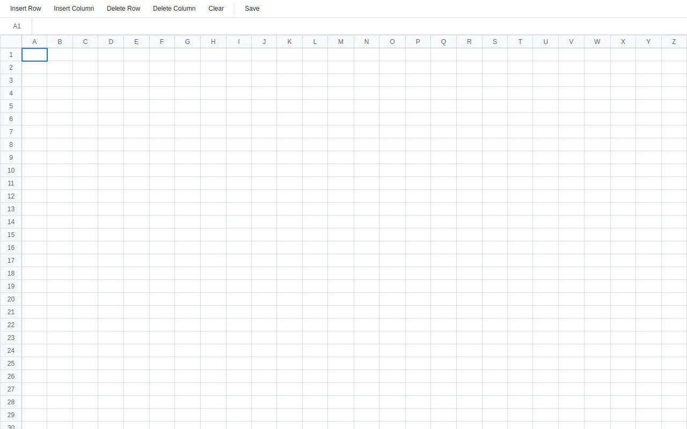The width and height of the screenshot is (687, 429).
Task: Select column W header
Action: [597, 42]
